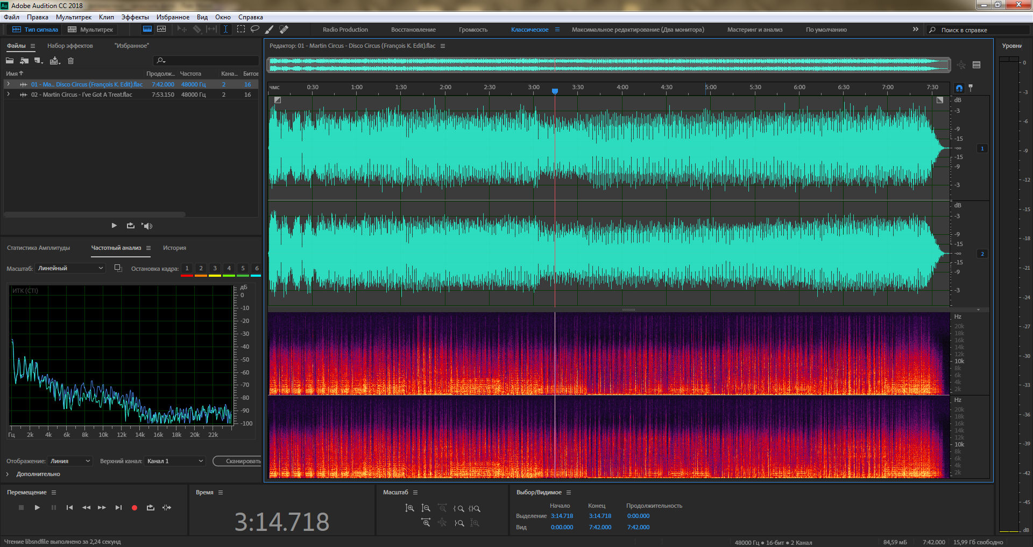The width and height of the screenshot is (1033, 547).
Task: Expand the workspace overflow chevrons
Action: point(916,30)
